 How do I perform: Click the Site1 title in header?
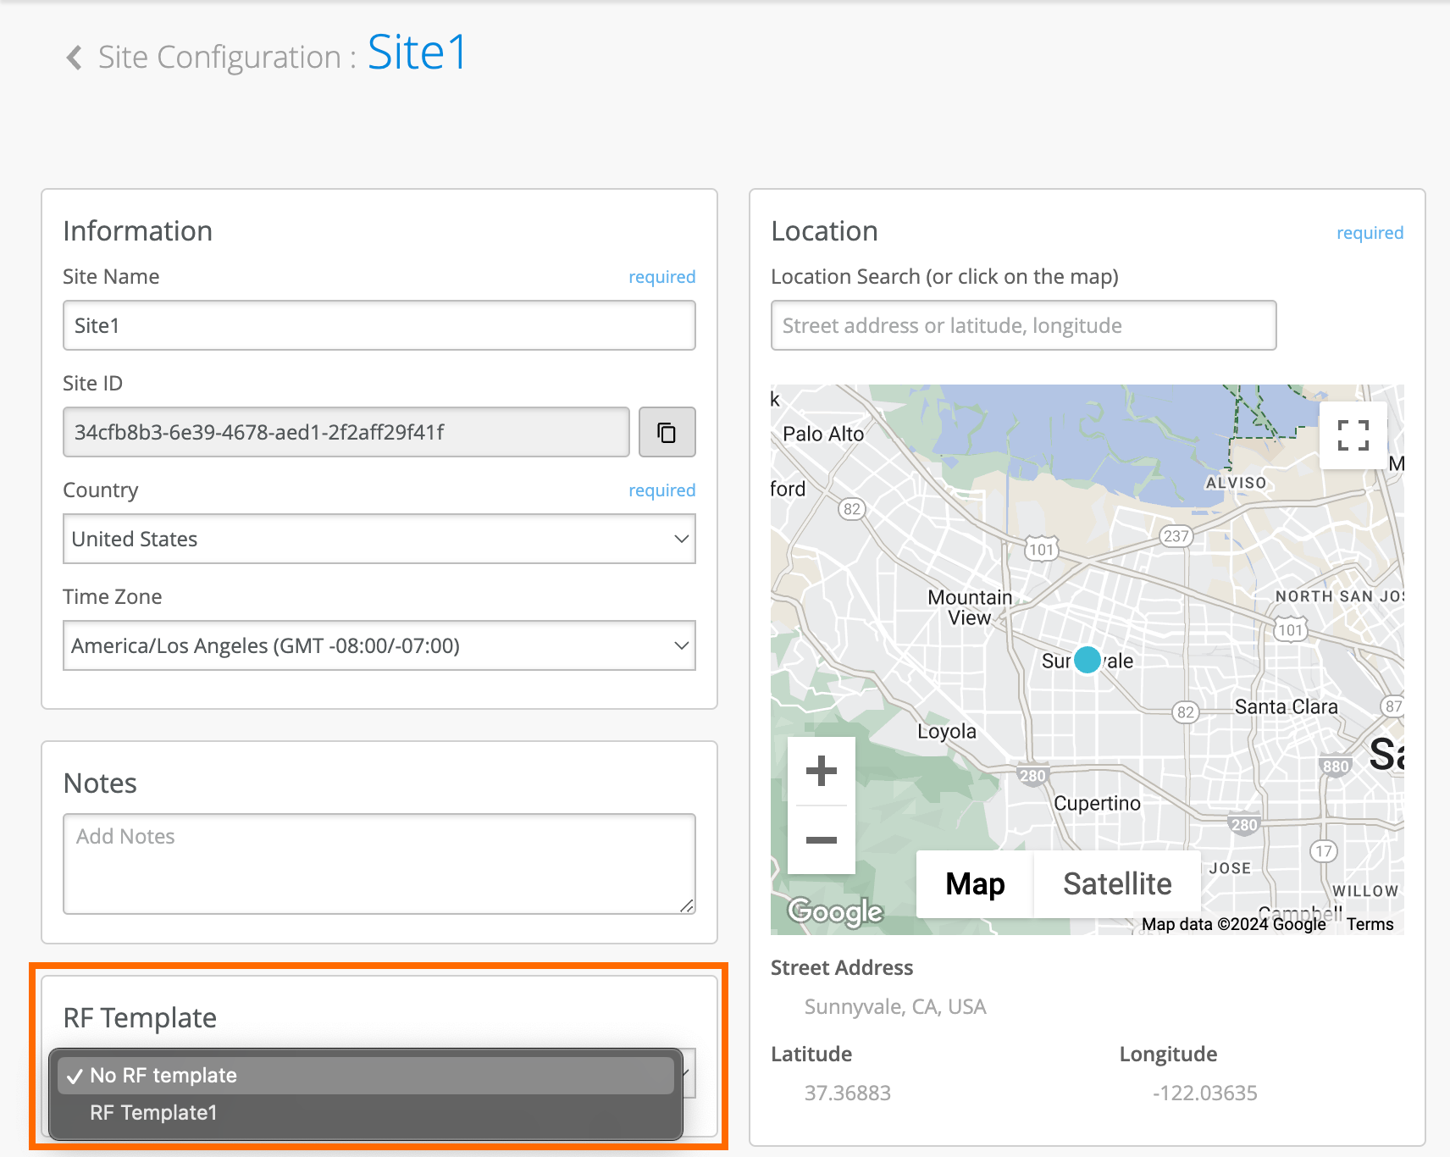click(417, 53)
